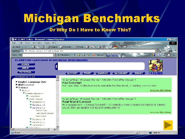The width and height of the screenshot is (185, 139).
Task: Click the Internet zone status icon
Action: [150, 133]
